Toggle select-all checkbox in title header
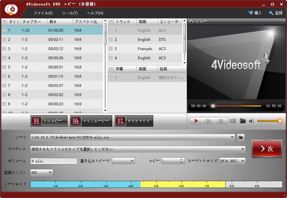This screenshot has width=287, height=198. pos(4,22)
